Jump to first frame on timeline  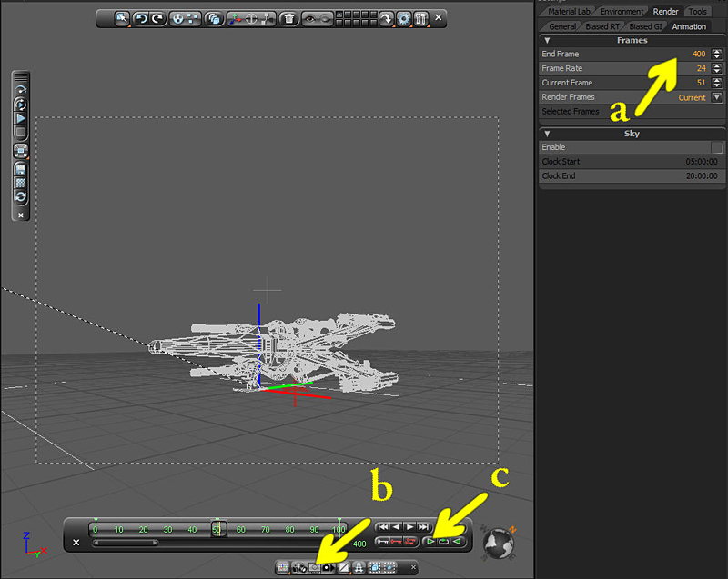coord(383,526)
